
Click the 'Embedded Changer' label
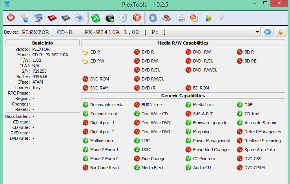pyautogui.click(x=212, y=150)
